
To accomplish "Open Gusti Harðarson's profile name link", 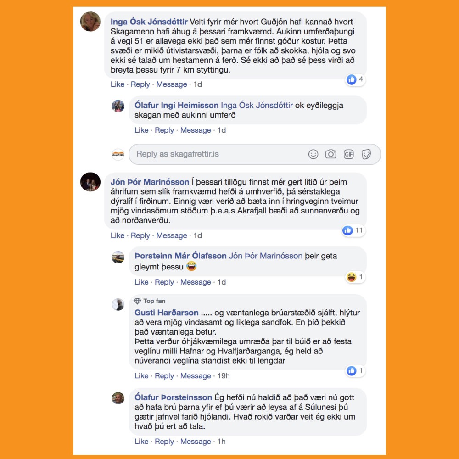I will (x=166, y=313).
